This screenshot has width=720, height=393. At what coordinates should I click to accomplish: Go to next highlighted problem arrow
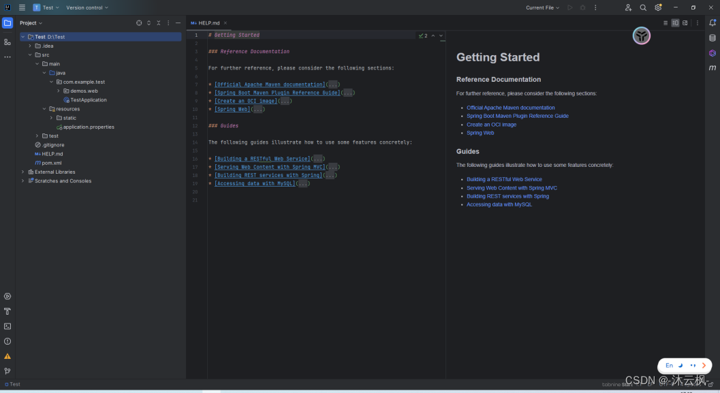(441, 35)
